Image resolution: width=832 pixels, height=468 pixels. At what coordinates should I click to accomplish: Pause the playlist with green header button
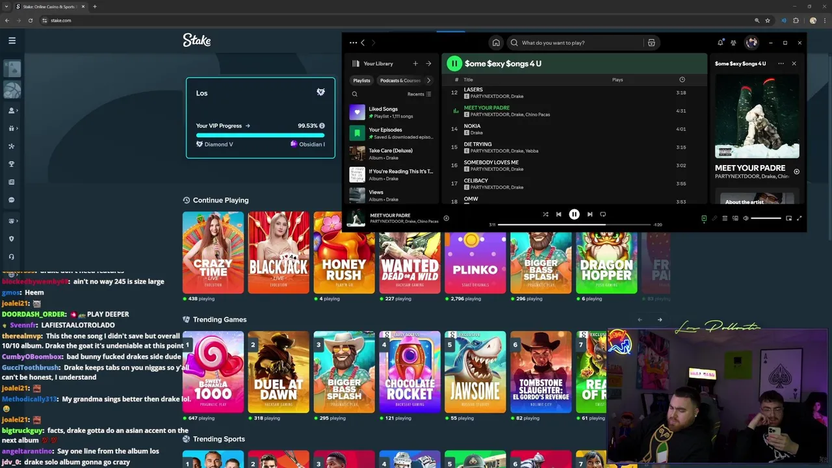click(x=454, y=64)
